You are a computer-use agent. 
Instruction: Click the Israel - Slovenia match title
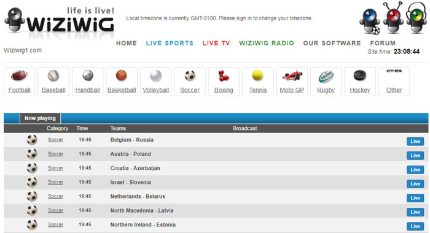130,182
